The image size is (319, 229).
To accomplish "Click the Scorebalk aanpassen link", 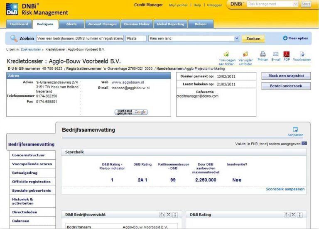I will (285, 189).
